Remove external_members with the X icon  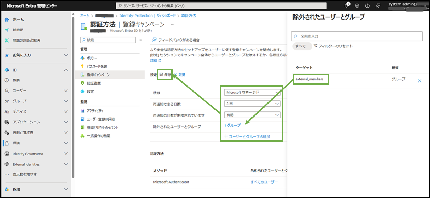click(419, 81)
